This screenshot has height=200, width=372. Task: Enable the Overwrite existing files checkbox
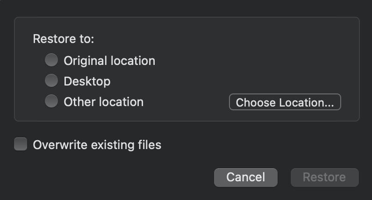(x=21, y=144)
